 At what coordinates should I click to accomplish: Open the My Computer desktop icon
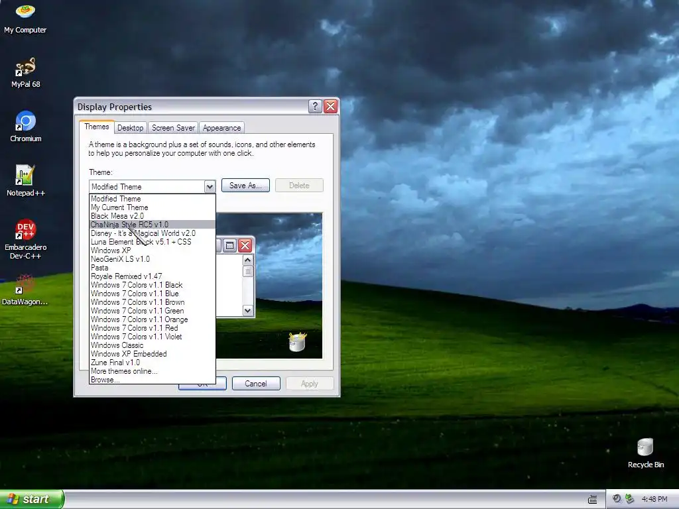coord(25,17)
